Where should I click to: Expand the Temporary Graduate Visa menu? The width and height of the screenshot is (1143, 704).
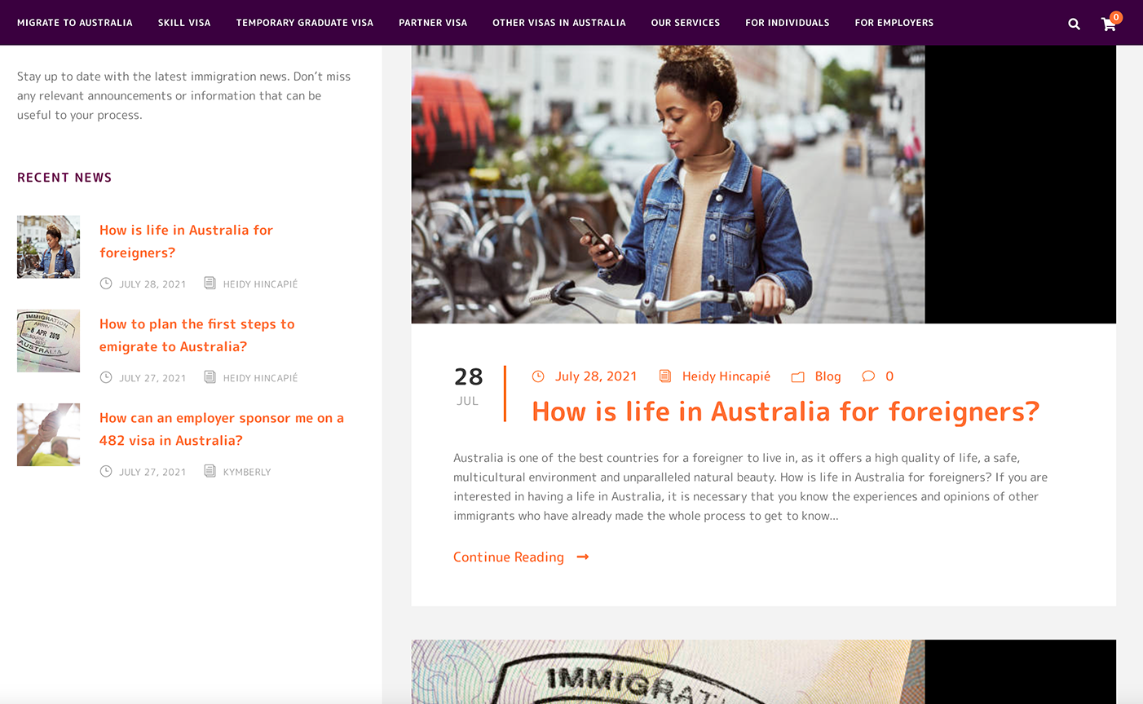(304, 23)
